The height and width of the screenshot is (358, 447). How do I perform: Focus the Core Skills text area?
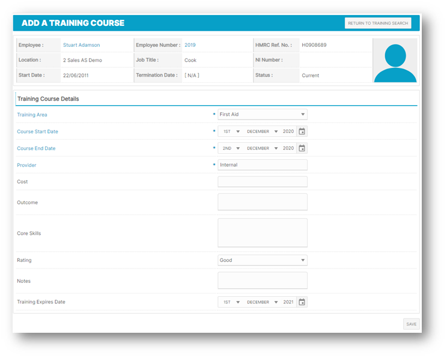point(263,232)
